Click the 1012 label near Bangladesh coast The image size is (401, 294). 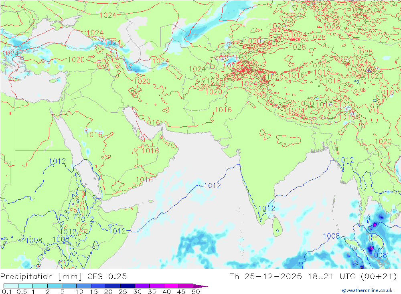[346, 160]
